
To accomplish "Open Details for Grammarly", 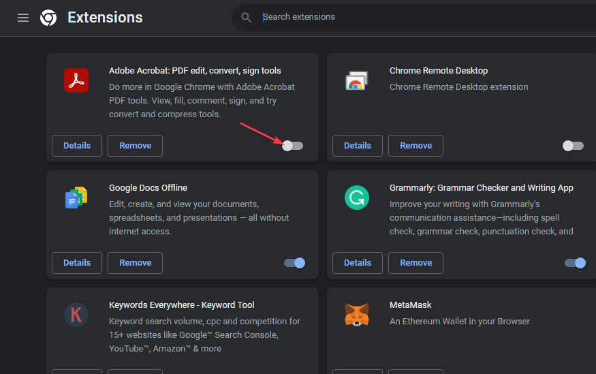I will click(x=358, y=263).
